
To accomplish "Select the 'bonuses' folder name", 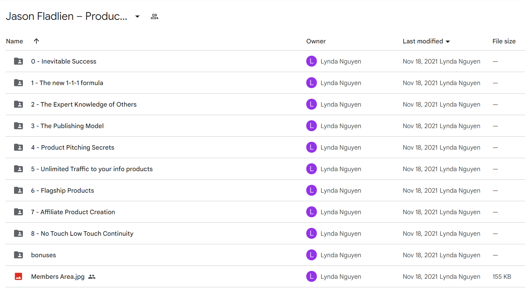I will 43,255.
